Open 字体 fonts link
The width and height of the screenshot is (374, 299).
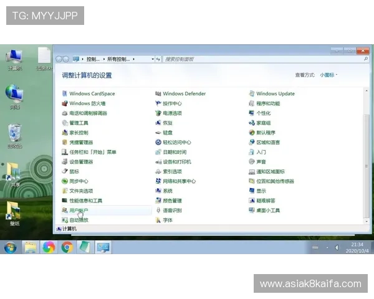(x=168, y=220)
